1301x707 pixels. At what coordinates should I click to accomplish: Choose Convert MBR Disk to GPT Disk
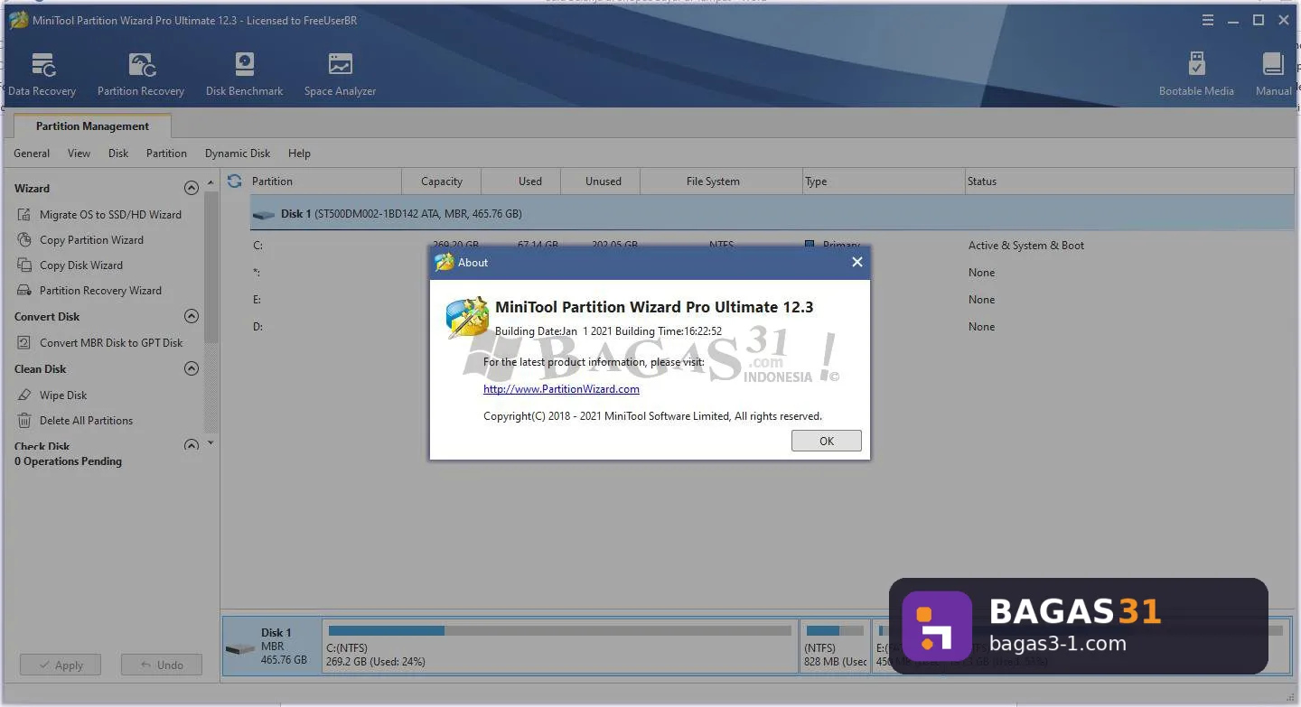(99, 343)
